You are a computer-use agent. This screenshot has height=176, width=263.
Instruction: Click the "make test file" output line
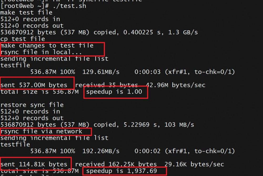point(26,12)
